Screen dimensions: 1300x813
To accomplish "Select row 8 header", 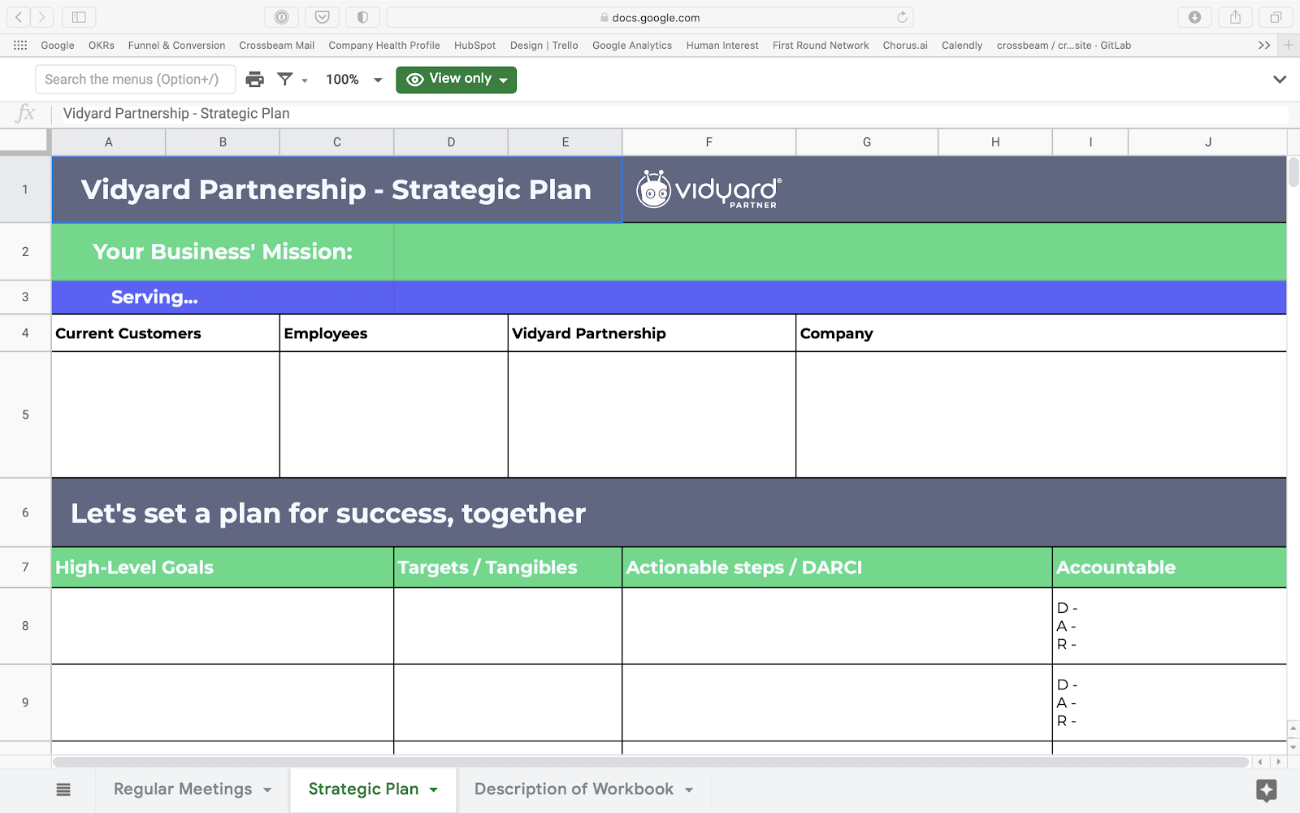I will [x=25, y=626].
